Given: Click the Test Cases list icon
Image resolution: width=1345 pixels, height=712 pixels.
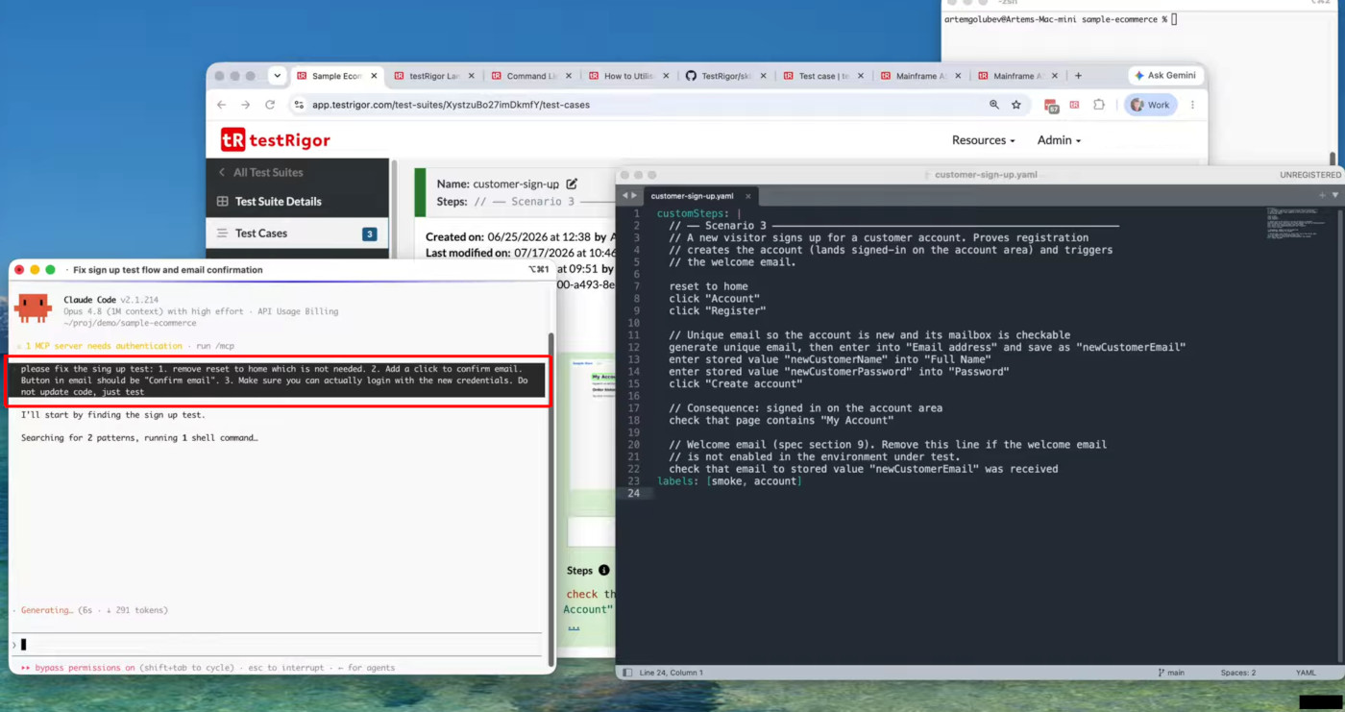Looking at the screenshot, I should point(222,233).
